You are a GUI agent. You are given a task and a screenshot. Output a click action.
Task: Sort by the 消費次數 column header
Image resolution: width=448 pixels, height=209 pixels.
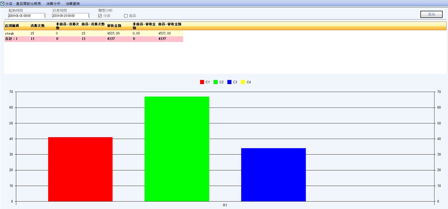pos(37,26)
